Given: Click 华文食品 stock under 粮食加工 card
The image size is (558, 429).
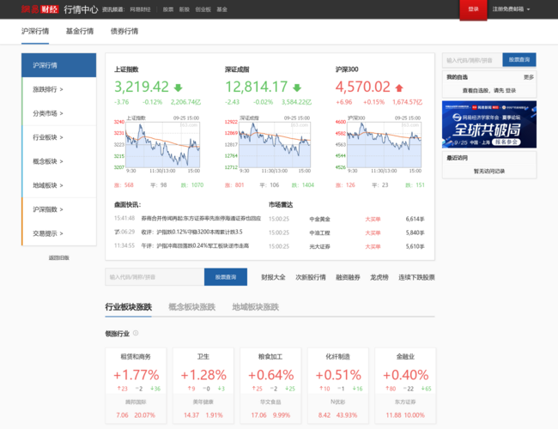Looking at the screenshot, I should 270,402.
